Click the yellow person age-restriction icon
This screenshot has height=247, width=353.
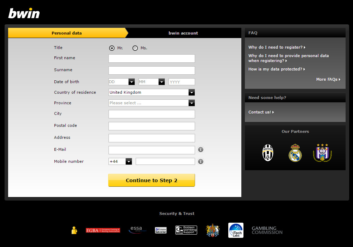click(x=74, y=230)
